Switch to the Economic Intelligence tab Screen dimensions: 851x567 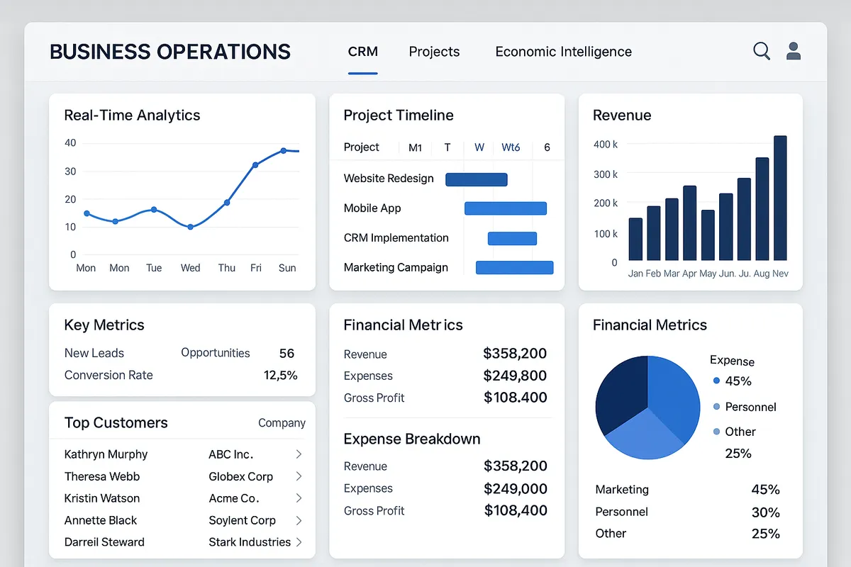[x=562, y=51]
